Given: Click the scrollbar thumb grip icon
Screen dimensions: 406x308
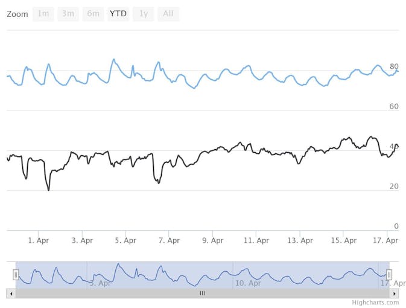Looking at the screenshot, I should [203, 293].
